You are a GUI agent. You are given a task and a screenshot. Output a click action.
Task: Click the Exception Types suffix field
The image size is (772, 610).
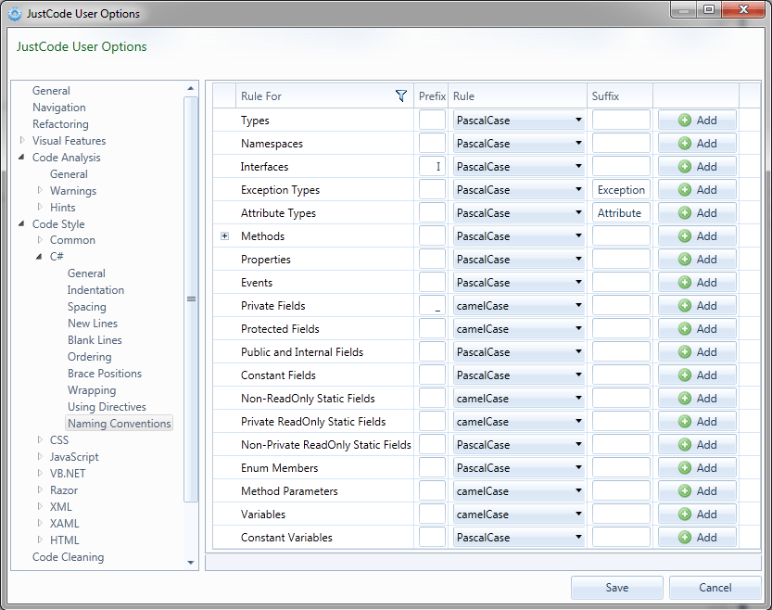621,189
